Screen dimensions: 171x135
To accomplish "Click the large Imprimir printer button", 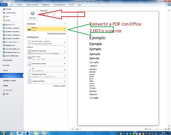I will (32, 15).
